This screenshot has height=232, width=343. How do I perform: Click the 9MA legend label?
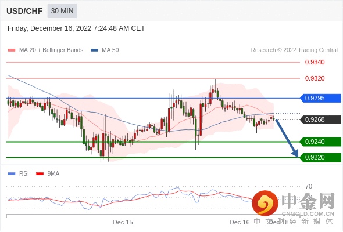(x=53, y=174)
